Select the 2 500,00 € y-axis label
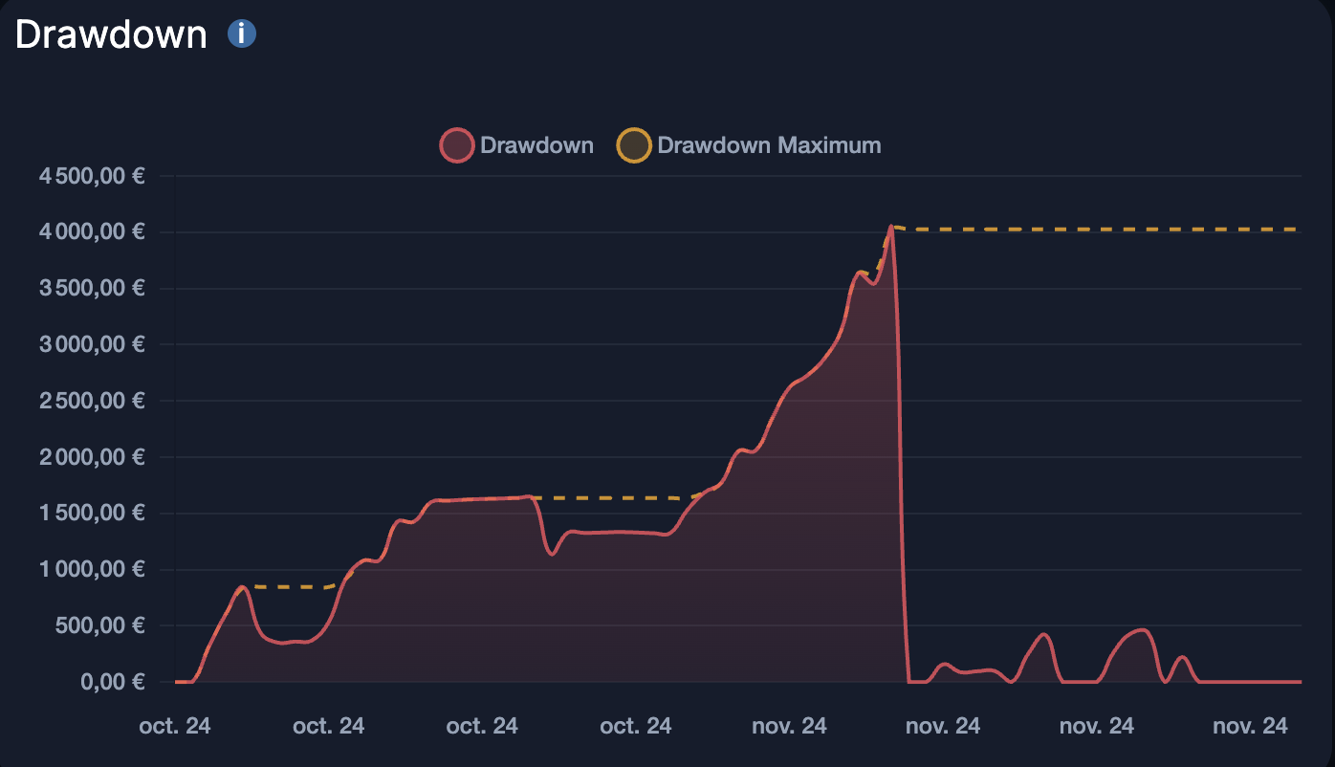1335x767 pixels. click(x=92, y=401)
